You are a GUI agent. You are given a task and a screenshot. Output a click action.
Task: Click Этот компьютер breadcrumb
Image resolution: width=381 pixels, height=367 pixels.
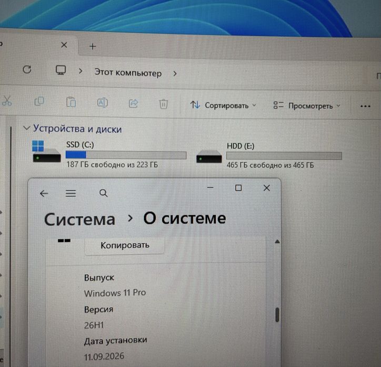pos(128,72)
